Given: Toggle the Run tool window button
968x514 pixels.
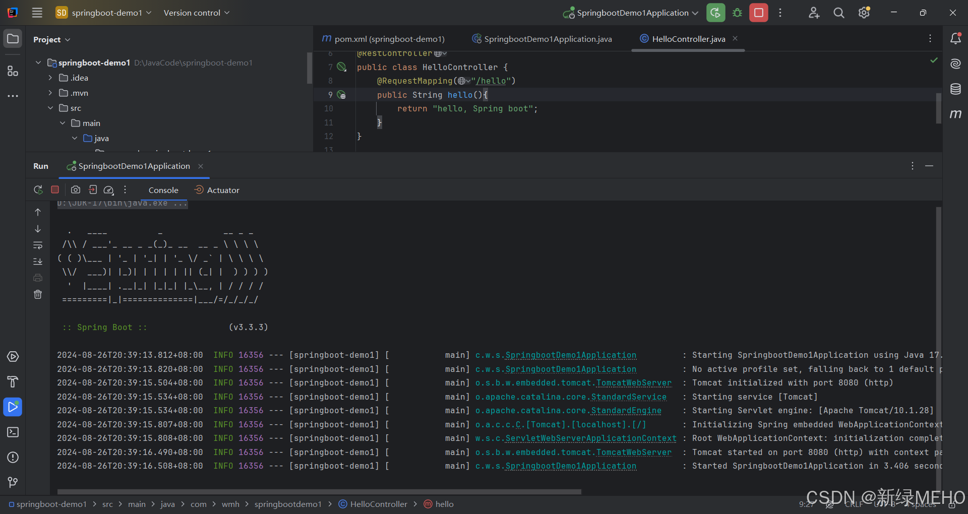Looking at the screenshot, I should click(13, 407).
